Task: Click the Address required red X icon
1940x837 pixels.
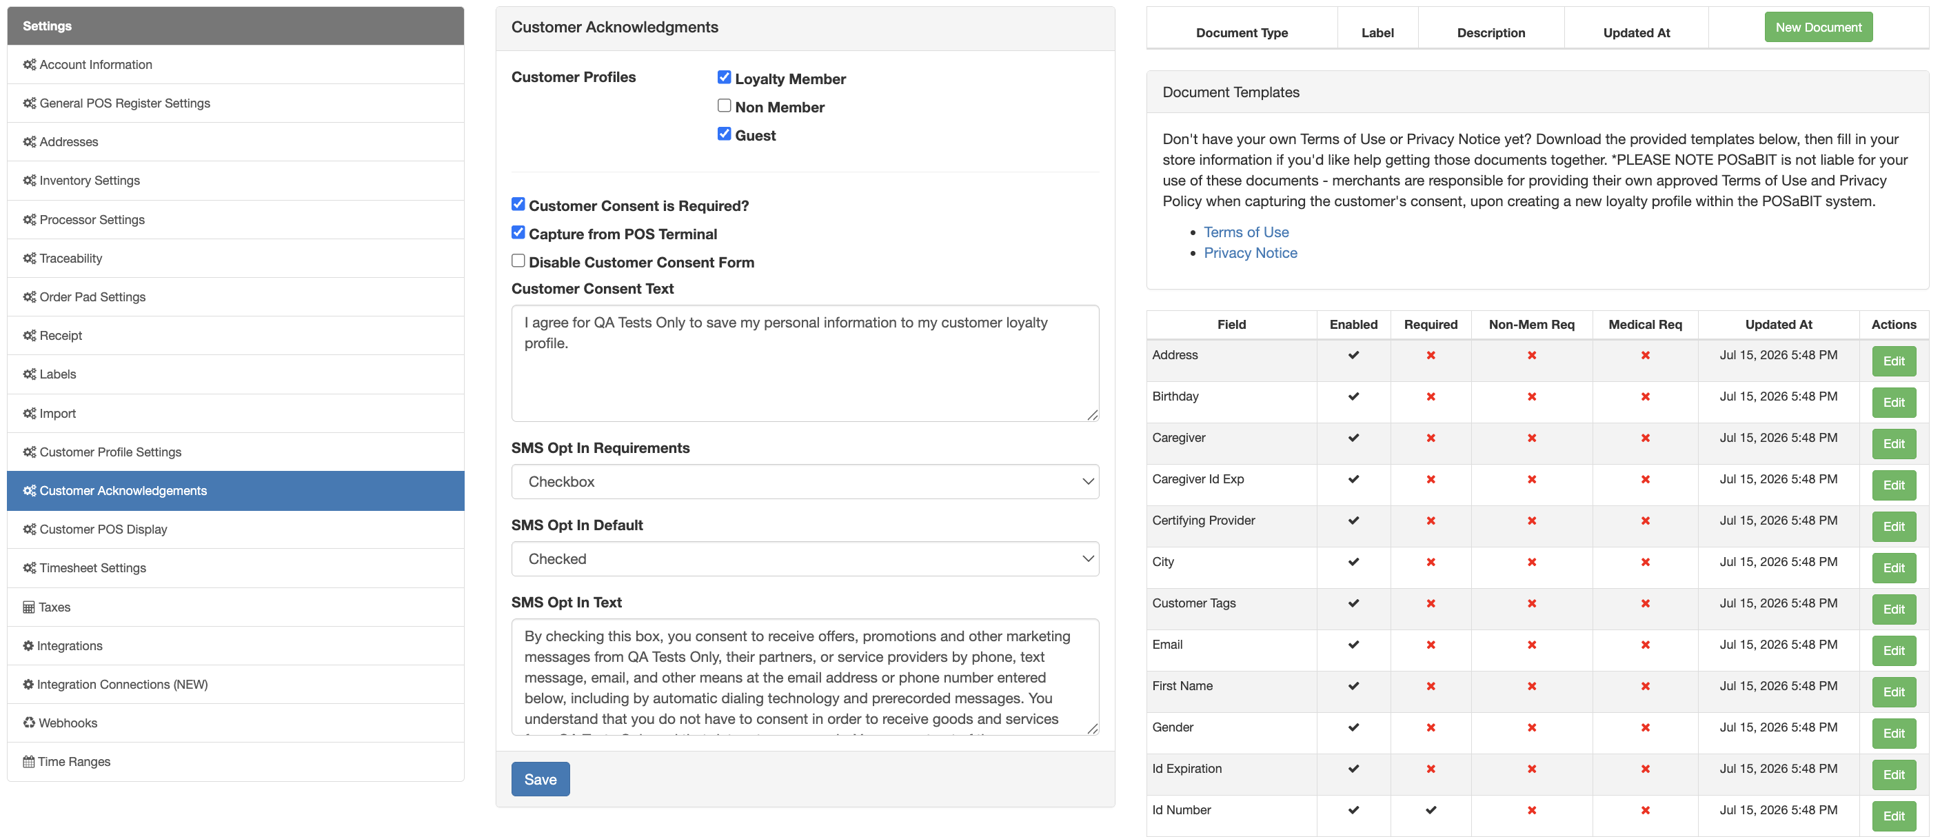Action: pos(1430,355)
